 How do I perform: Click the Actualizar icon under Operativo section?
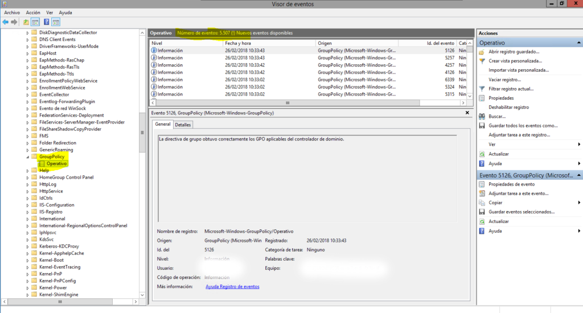coord(482,154)
